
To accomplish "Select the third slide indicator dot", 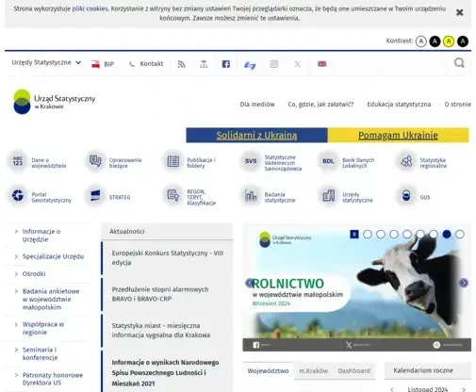I will [x=394, y=235].
